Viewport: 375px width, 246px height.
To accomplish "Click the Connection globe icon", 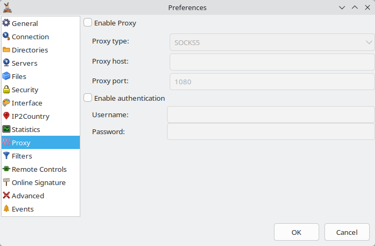I will (6, 36).
